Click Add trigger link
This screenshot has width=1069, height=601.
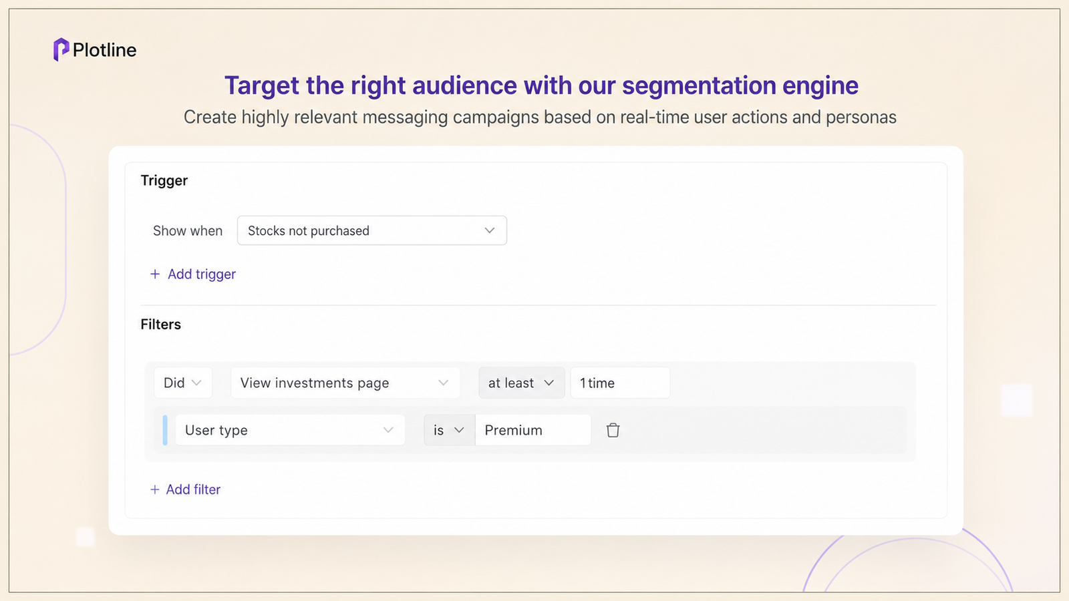pos(193,274)
